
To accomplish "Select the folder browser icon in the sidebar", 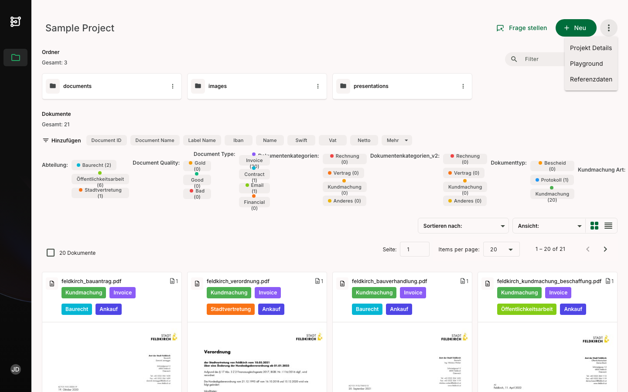I will coord(15,57).
